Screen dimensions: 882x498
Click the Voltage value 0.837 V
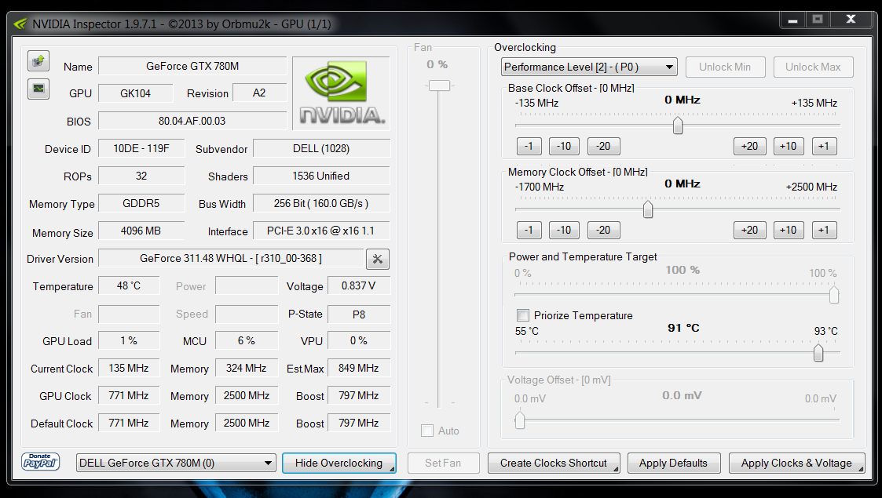(358, 285)
